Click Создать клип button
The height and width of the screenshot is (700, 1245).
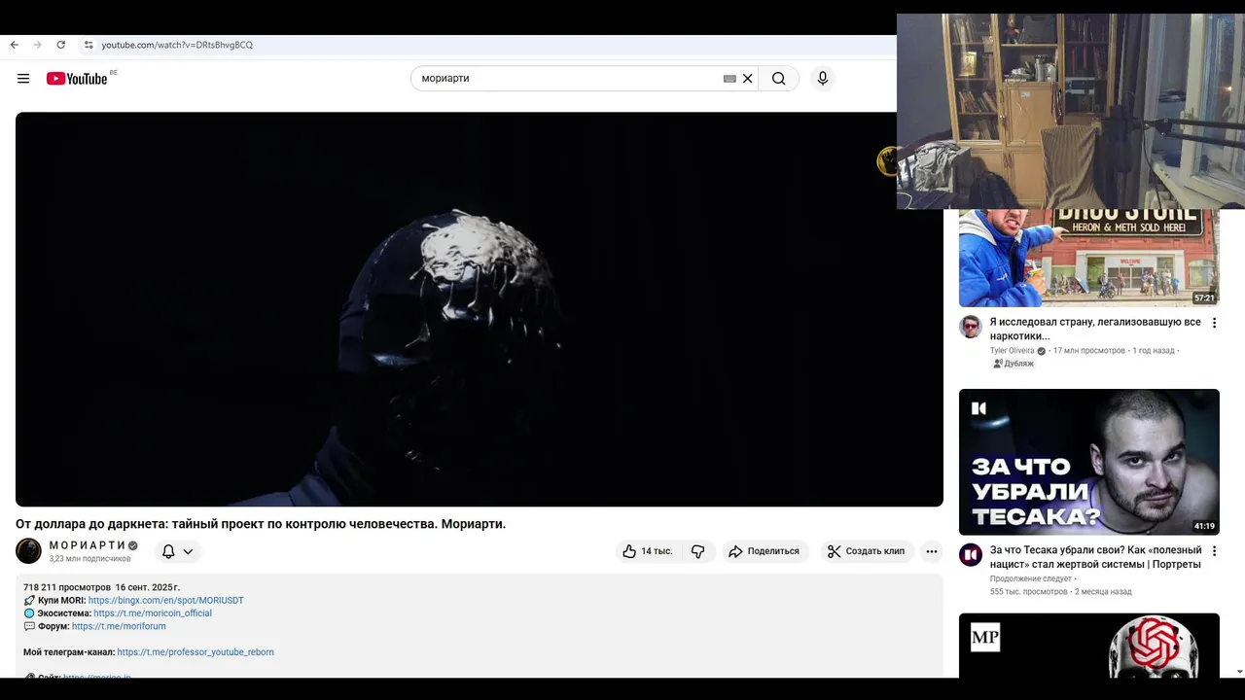pos(866,551)
